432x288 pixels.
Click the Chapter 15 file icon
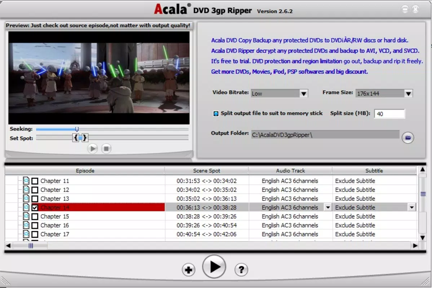[x=26, y=216]
